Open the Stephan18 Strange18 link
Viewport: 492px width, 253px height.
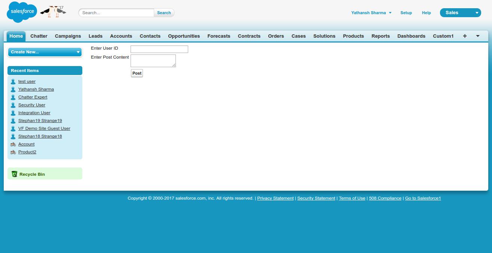40,136
